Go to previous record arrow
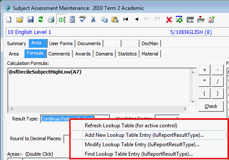This screenshot has height=160, width=229. click(136, 19)
